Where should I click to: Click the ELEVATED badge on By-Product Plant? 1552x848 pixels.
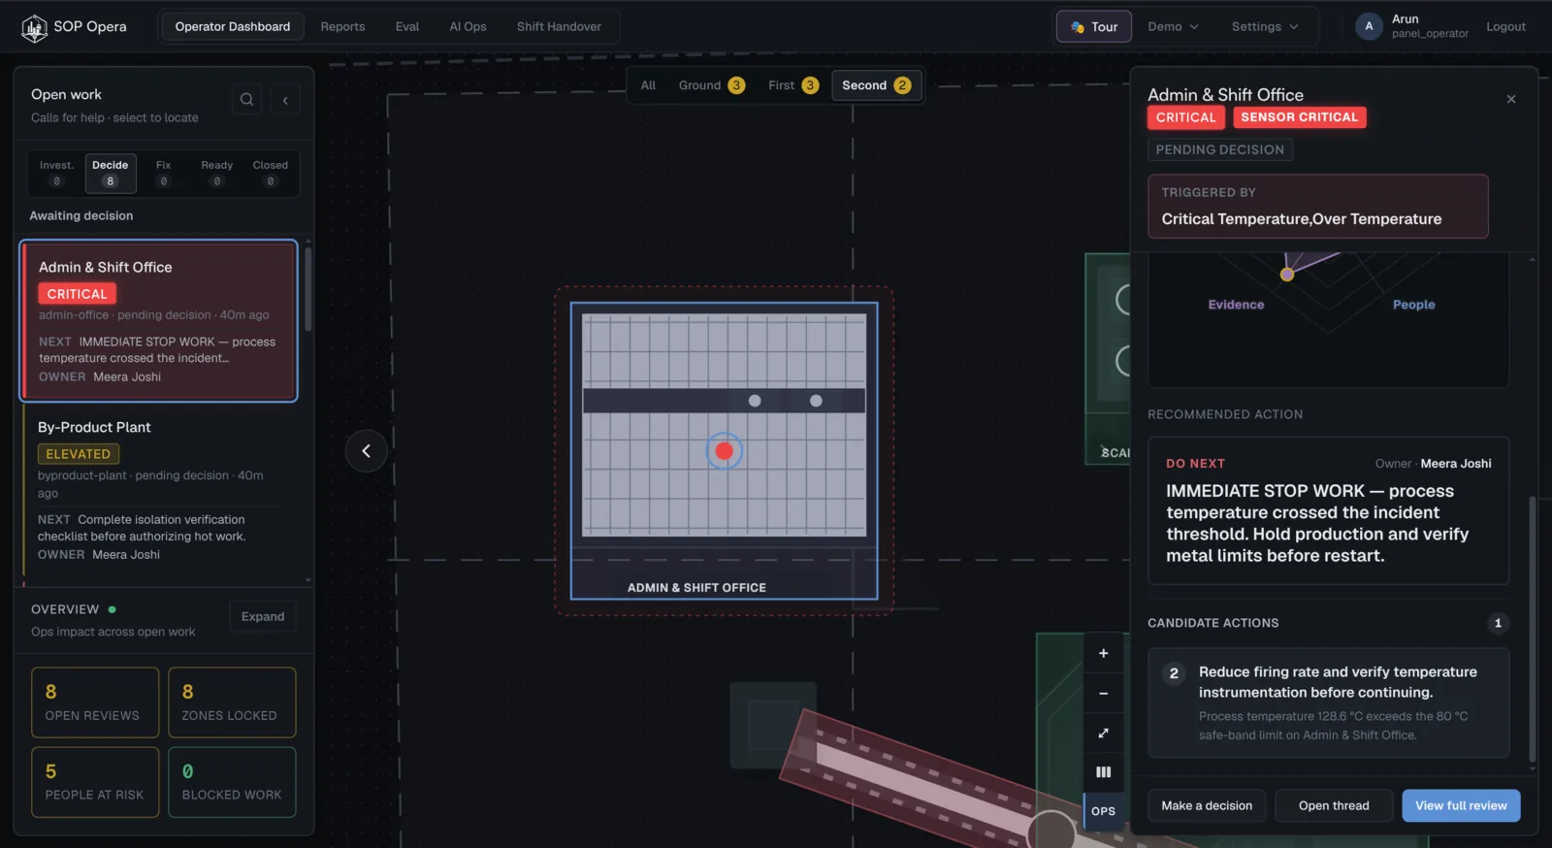(x=78, y=454)
